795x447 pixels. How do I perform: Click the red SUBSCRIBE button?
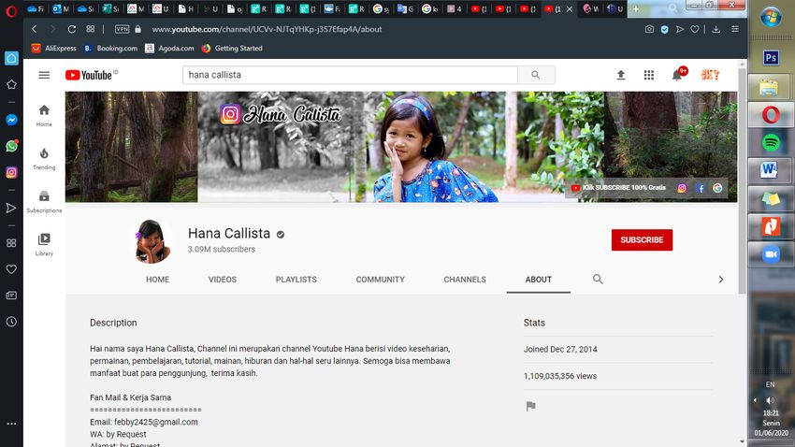click(642, 239)
